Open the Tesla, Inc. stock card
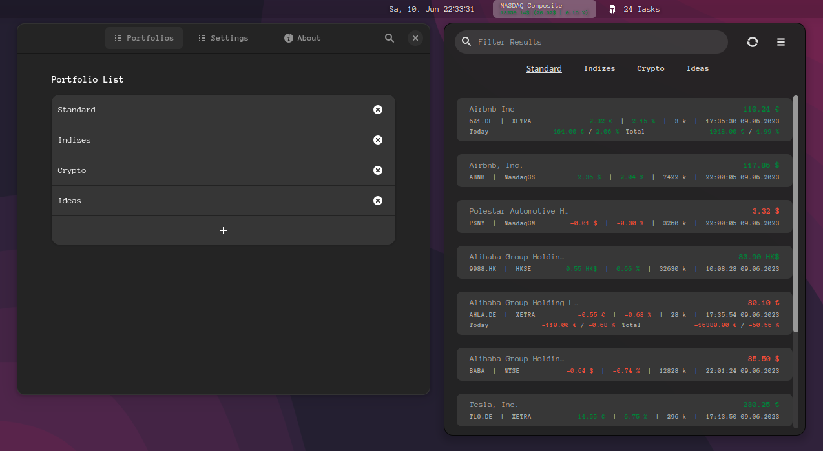The width and height of the screenshot is (823, 451). click(x=624, y=410)
